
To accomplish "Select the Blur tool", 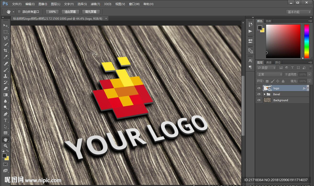I will click(6, 101).
